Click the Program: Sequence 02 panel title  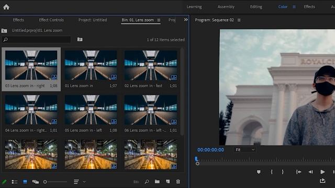214,20
